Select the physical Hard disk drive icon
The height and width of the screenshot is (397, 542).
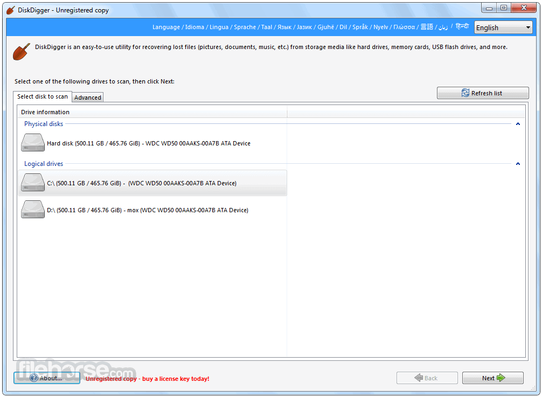click(x=32, y=142)
